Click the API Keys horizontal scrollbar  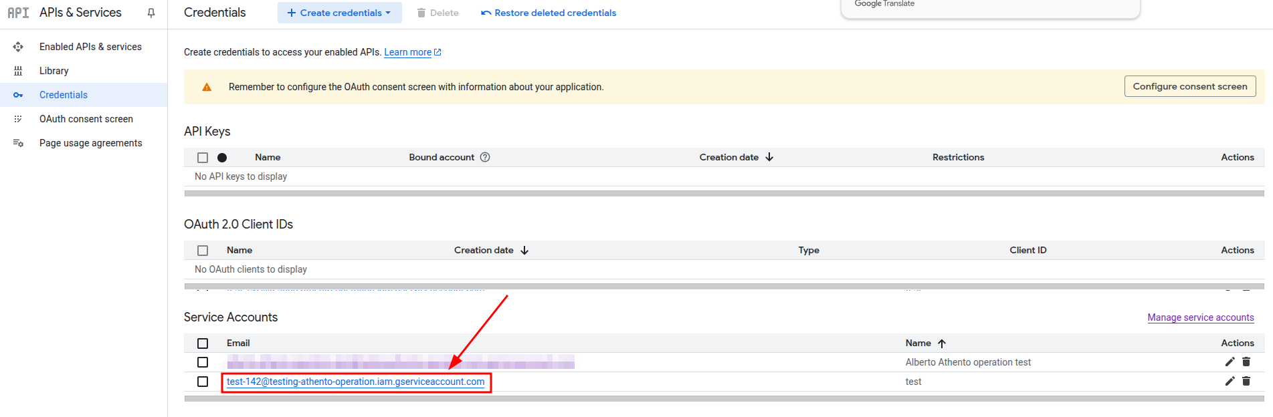point(724,194)
